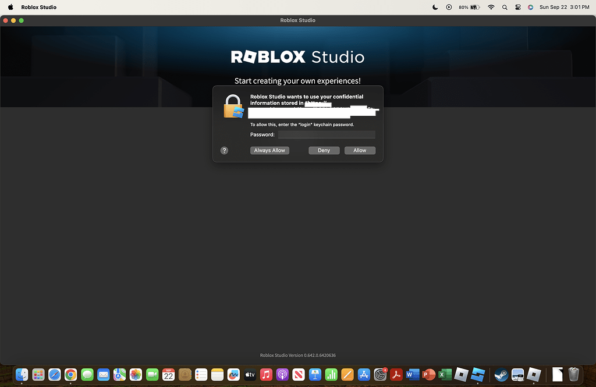Open Steam from the dock
This screenshot has height=387, width=596.
click(x=501, y=375)
